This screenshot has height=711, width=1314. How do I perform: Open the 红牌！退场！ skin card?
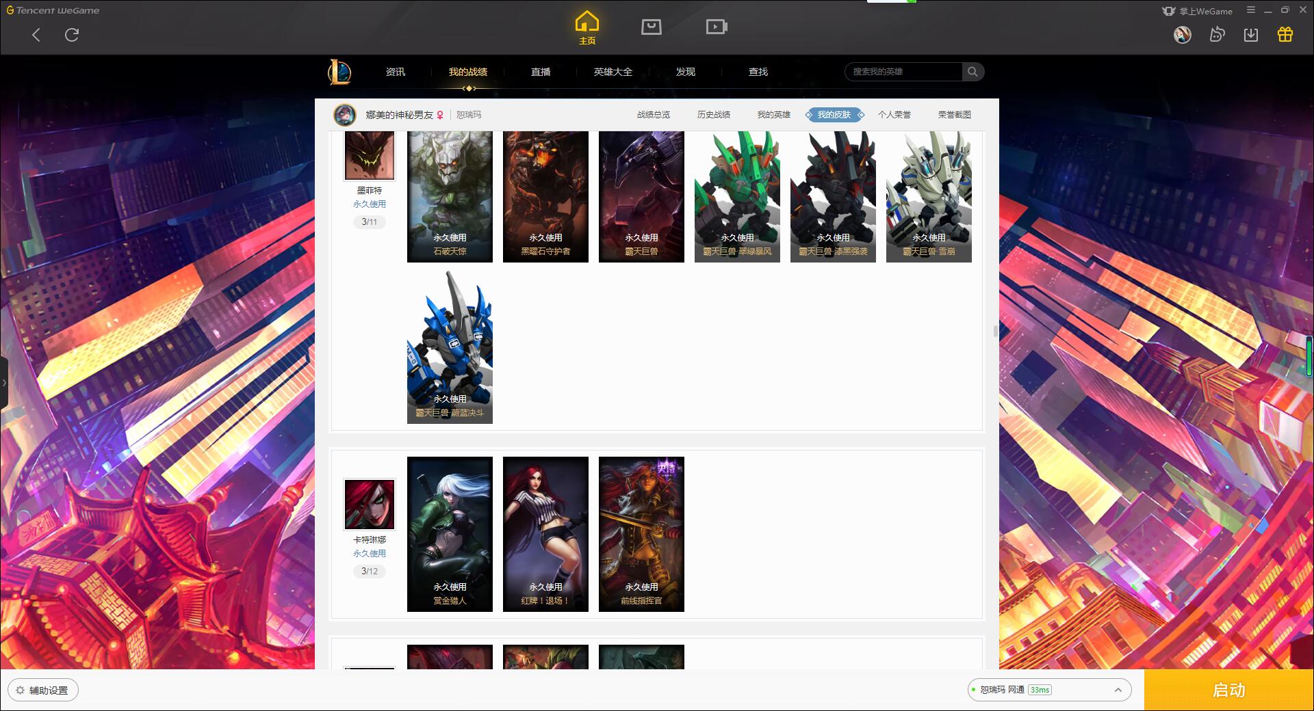[x=545, y=534]
